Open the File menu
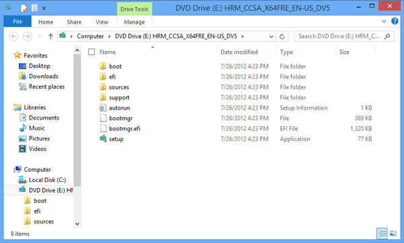404x243 pixels. coord(18,21)
